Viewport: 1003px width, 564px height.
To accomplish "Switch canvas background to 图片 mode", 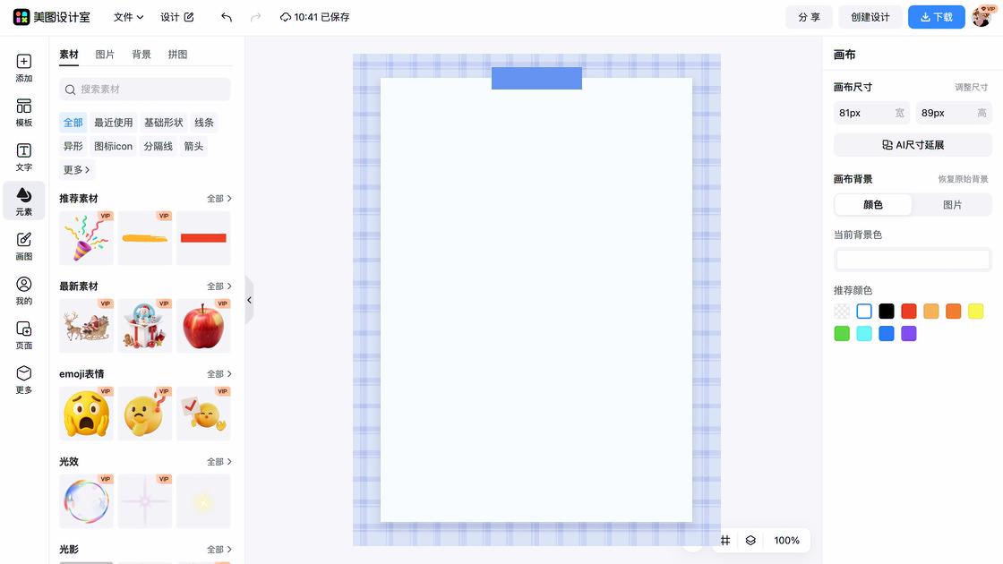I will tap(952, 205).
